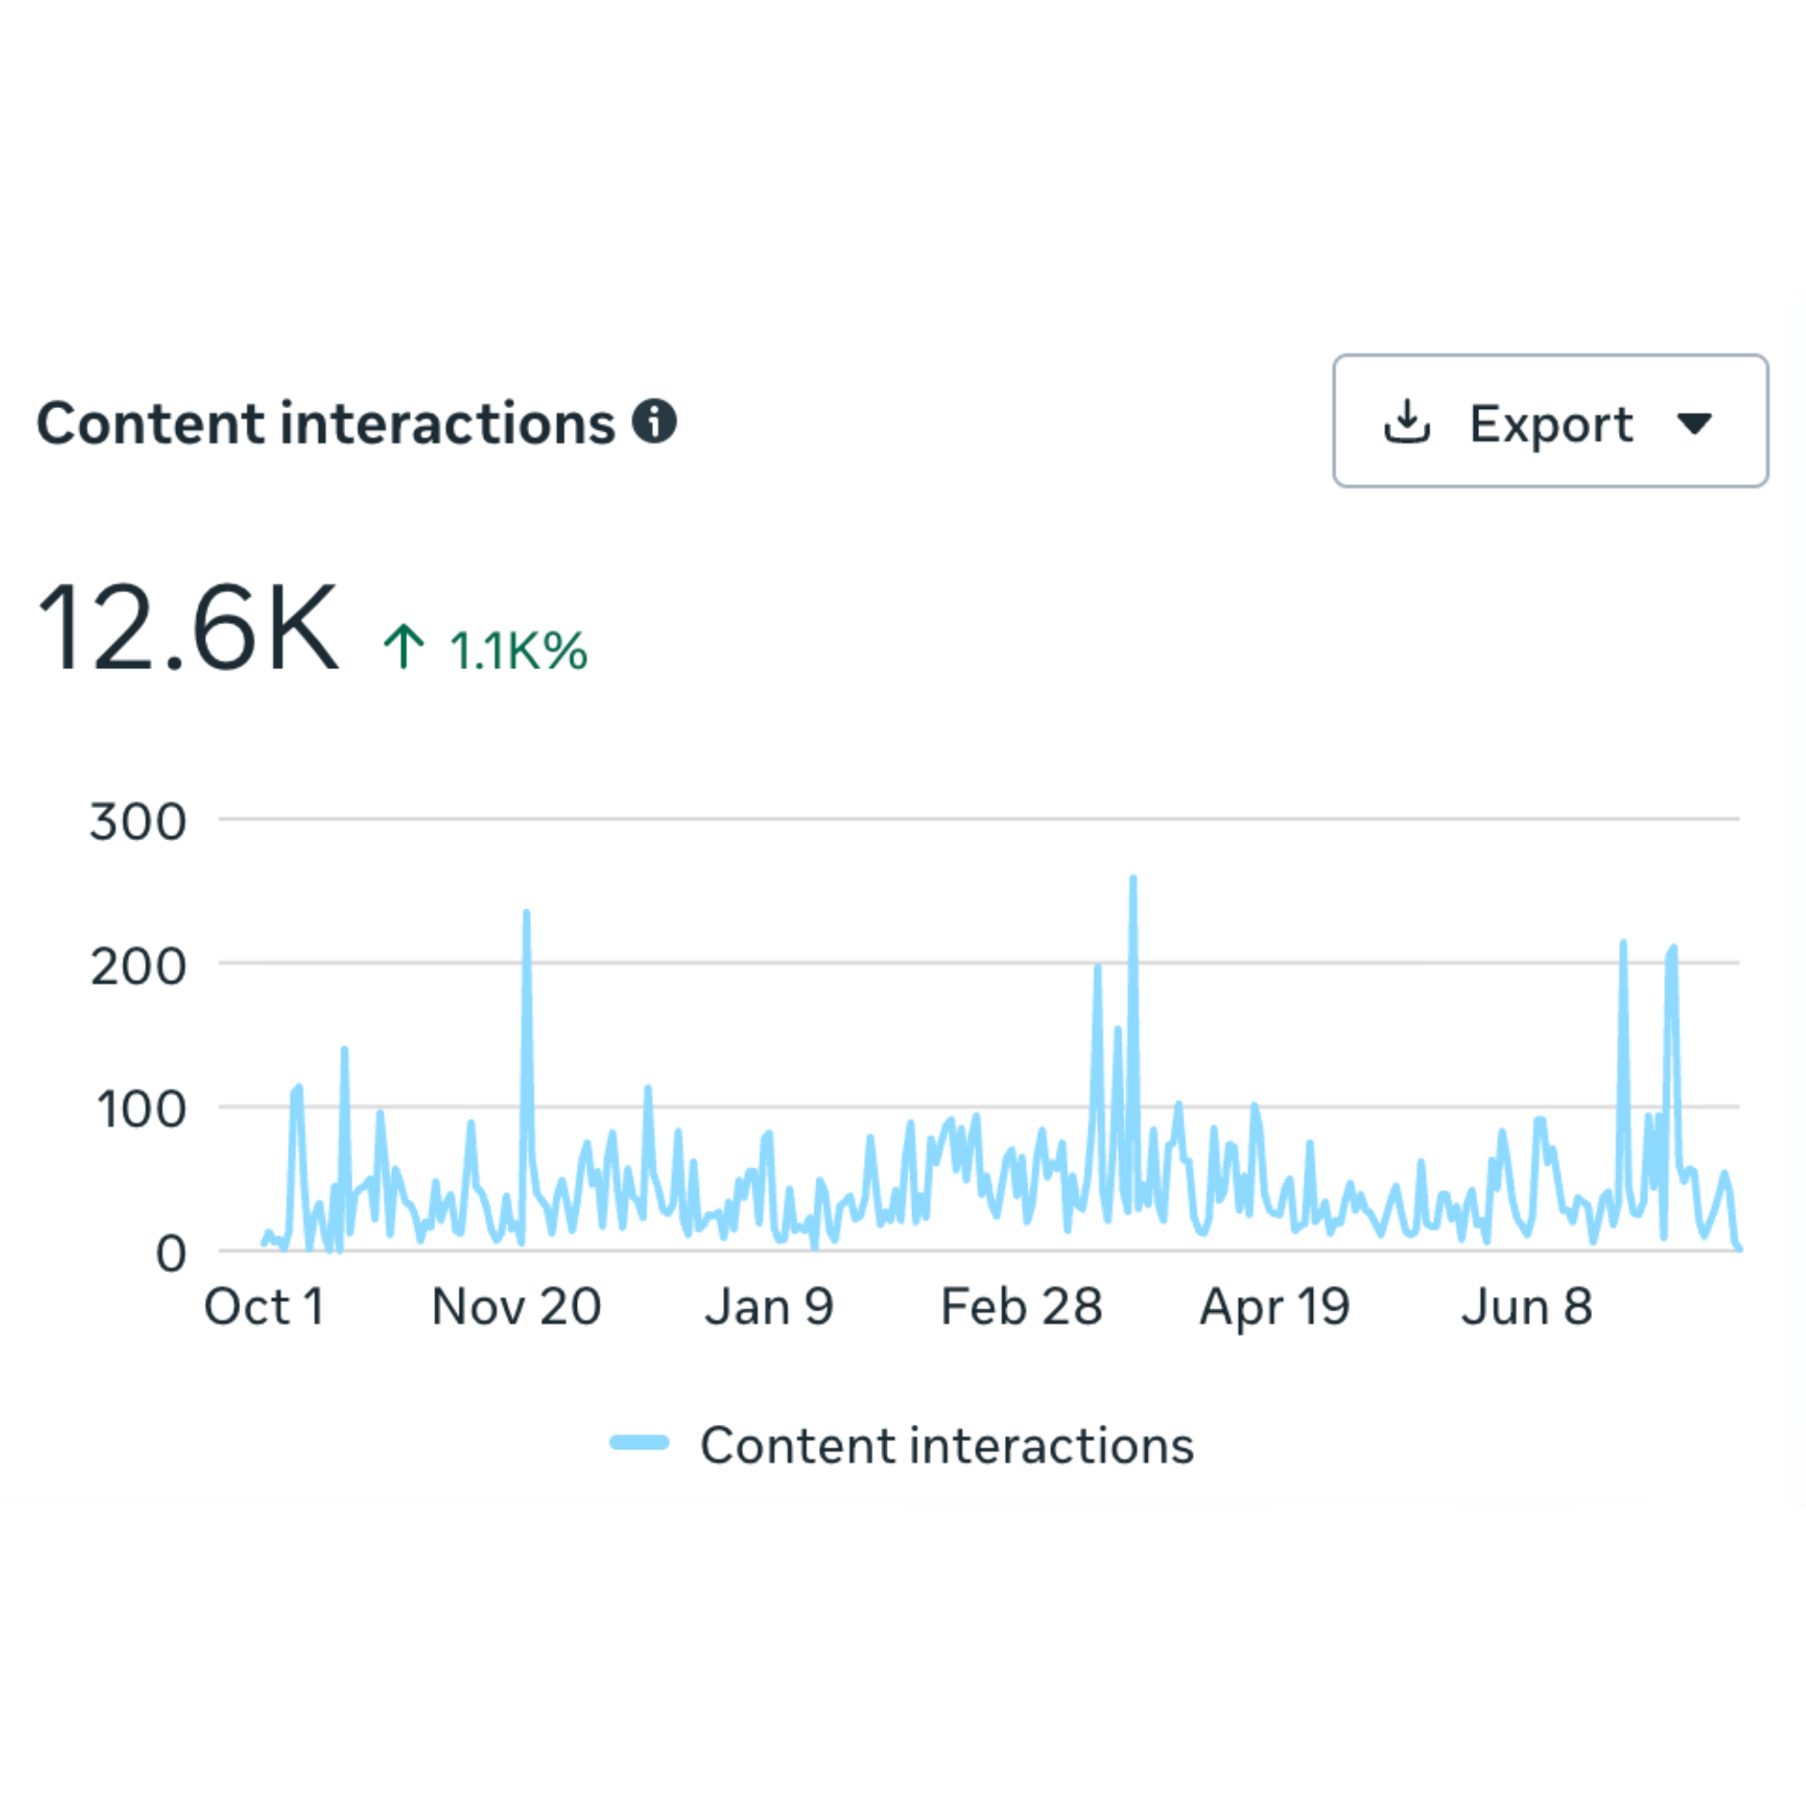Open the Export dropdown arrow

click(x=1694, y=424)
